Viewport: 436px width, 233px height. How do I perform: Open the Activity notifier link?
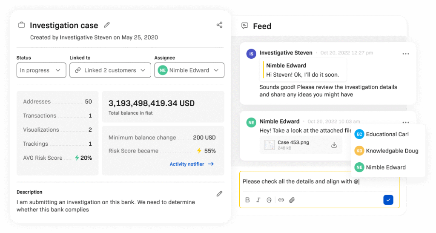pyautogui.click(x=191, y=164)
